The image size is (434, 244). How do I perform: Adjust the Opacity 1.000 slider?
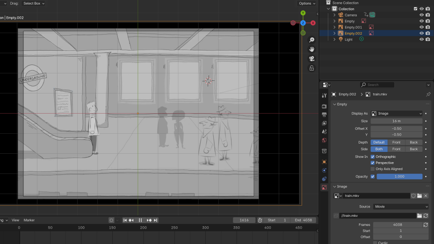pyautogui.click(x=399, y=177)
